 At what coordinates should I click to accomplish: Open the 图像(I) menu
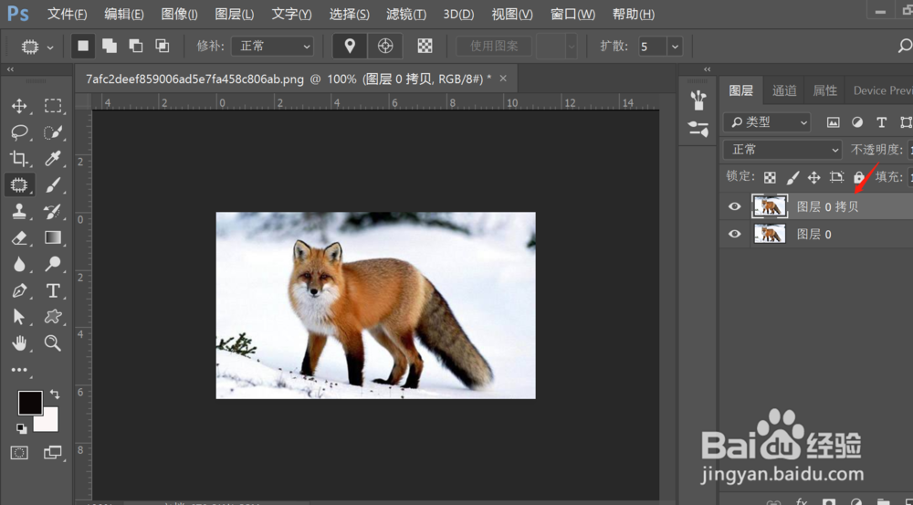pos(179,14)
